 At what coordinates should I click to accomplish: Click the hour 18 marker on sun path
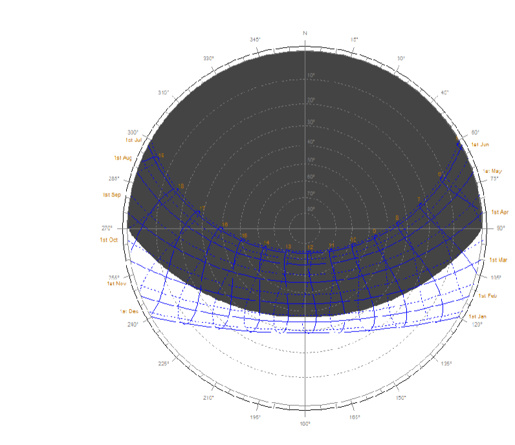(181, 187)
